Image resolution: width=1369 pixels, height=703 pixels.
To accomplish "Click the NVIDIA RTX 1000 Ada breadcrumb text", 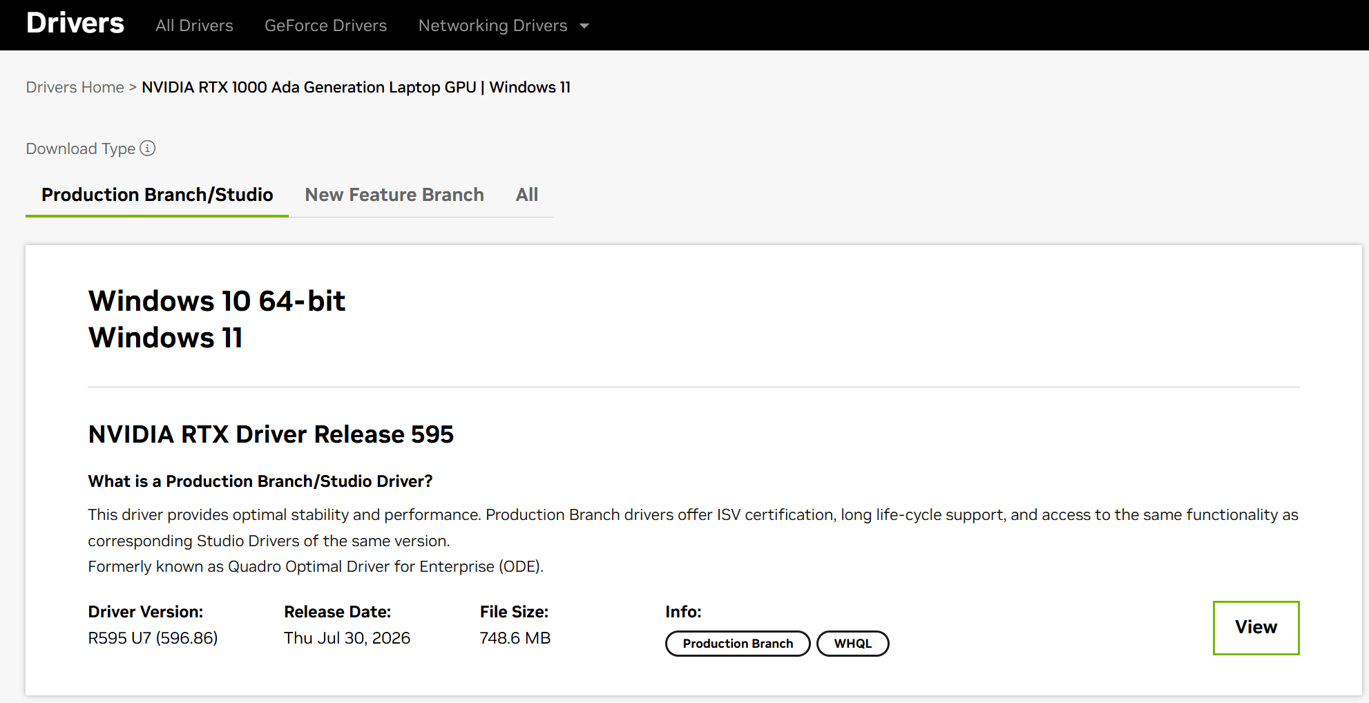I will pos(356,87).
